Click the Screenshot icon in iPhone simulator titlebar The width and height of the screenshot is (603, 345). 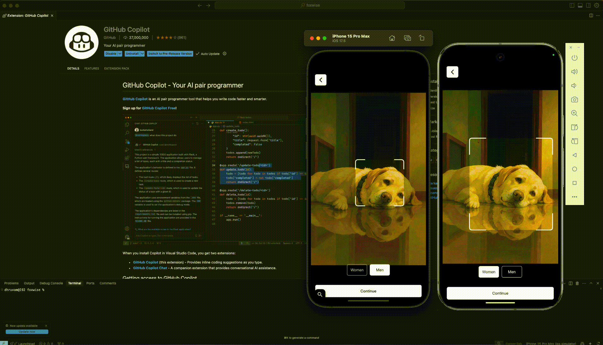pos(408,38)
